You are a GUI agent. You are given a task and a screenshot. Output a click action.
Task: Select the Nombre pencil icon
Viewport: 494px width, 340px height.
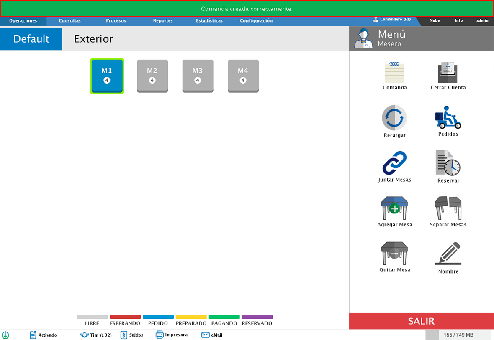pos(448,253)
